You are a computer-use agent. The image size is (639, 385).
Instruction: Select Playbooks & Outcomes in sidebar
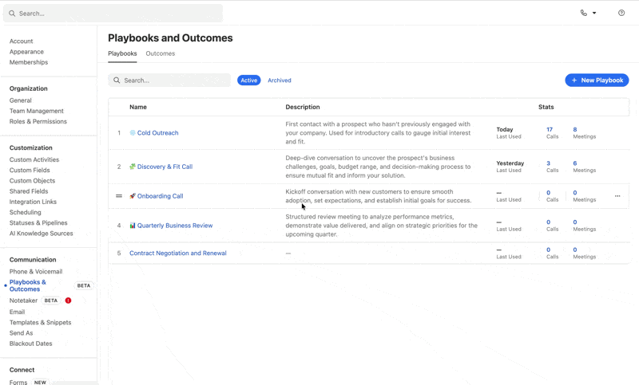coord(28,285)
